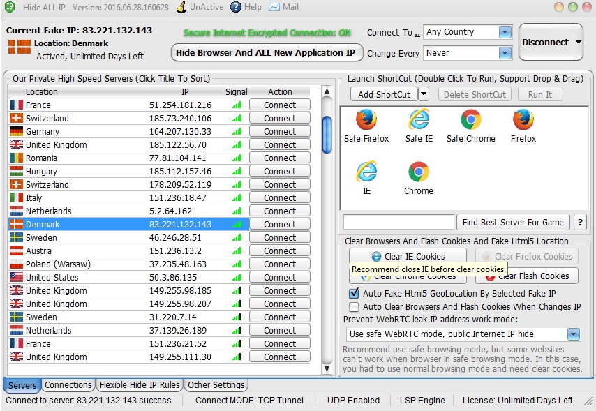Open the Other Settings tab
Image resolution: width=596 pixels, height=411 pixels.
point(216,384)
